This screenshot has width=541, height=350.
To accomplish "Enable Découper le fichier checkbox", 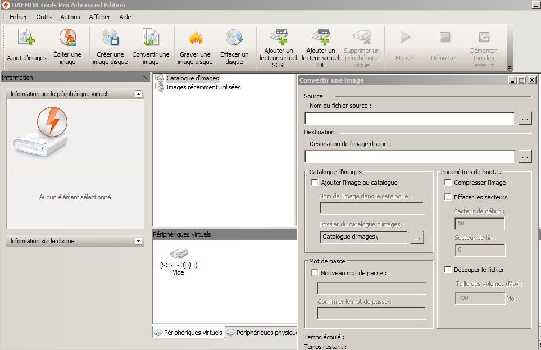I will pyautogui.click(x=448, y=269).
